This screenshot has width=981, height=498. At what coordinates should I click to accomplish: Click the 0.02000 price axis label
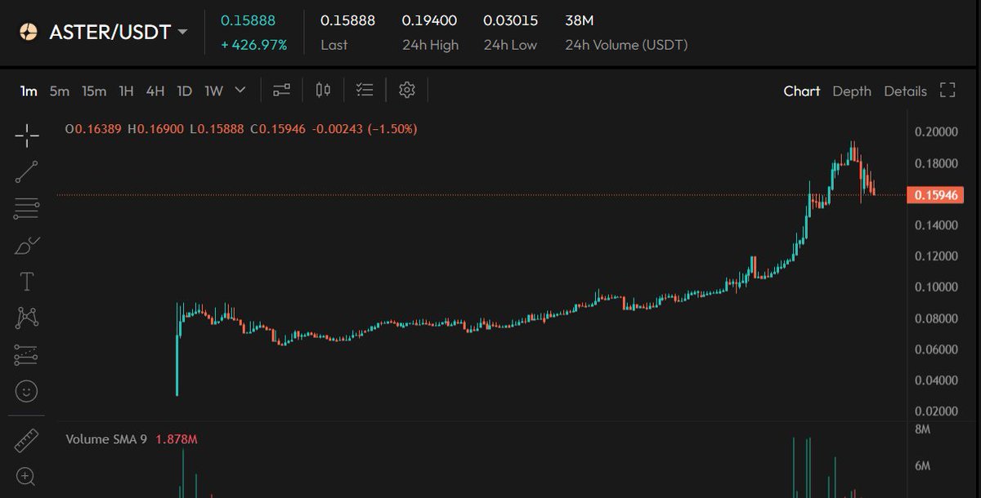click(x=936, y=411)
